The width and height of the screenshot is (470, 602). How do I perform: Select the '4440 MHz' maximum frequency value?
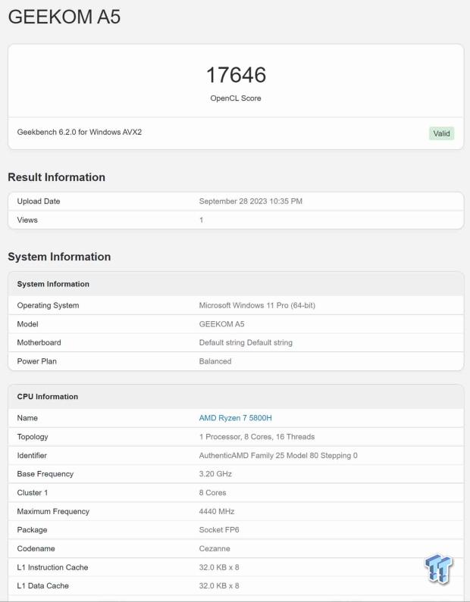217,511
